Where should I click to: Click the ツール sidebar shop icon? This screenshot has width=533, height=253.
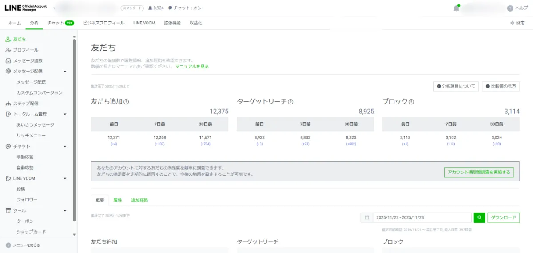[x=8, y=210]
